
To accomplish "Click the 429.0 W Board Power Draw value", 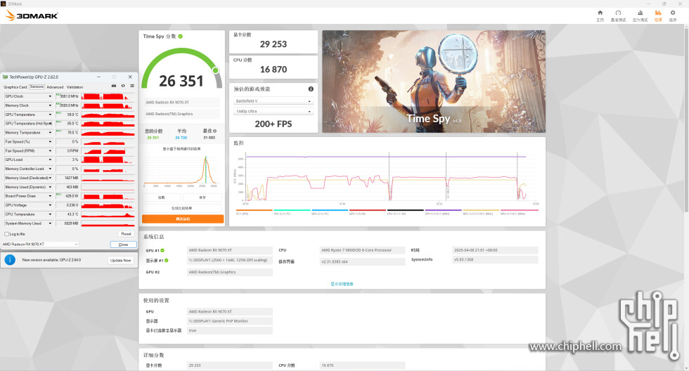I will 69,196.
